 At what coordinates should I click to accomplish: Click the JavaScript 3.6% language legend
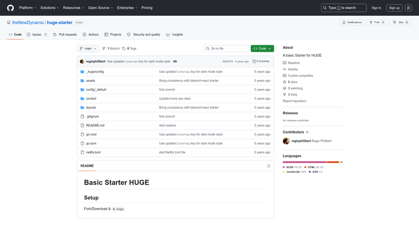point(294,172)
